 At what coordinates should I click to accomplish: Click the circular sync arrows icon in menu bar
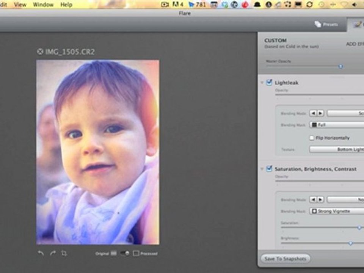(309, 5)
